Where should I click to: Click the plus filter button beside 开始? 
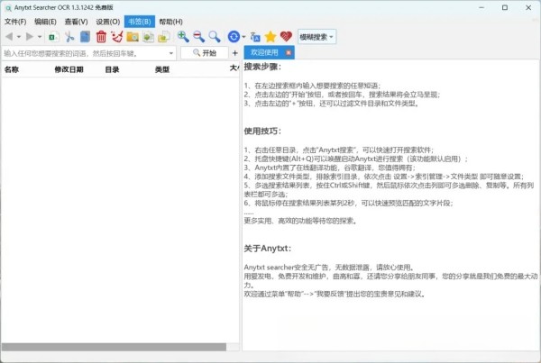click(235, 53)
